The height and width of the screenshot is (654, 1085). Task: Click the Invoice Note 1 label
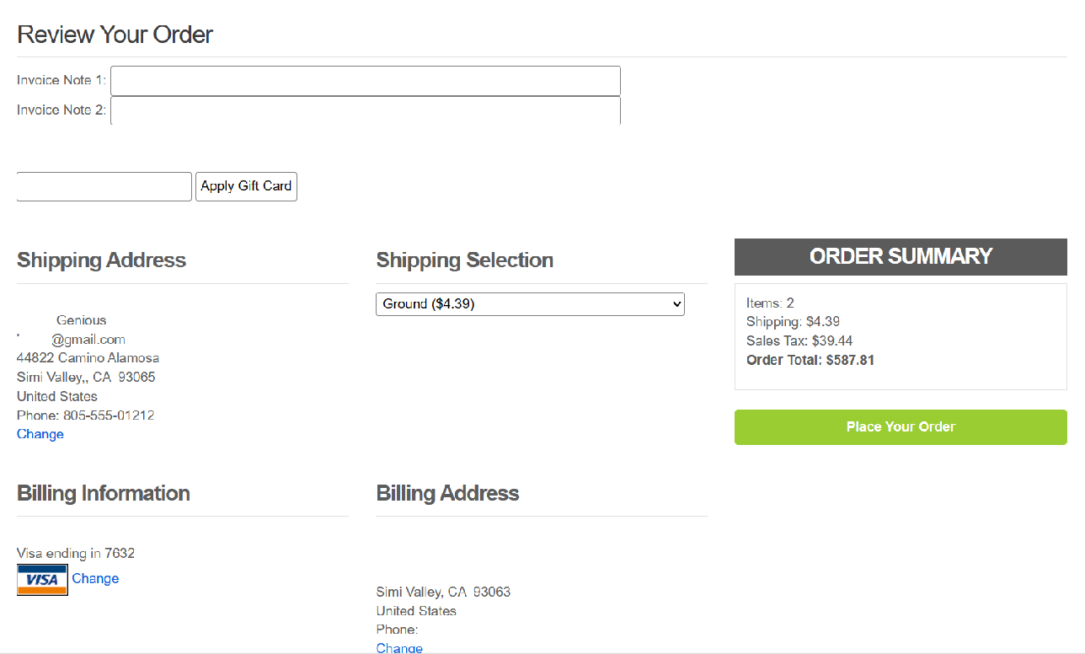(61, 80)
